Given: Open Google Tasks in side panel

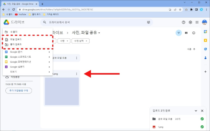Looking at the screenshot, I should pyautogui.click(x=205, y=49).
